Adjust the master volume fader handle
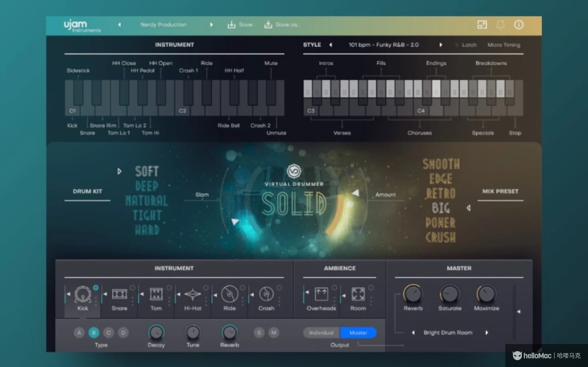The image size is (588, 367). [519, 312]
